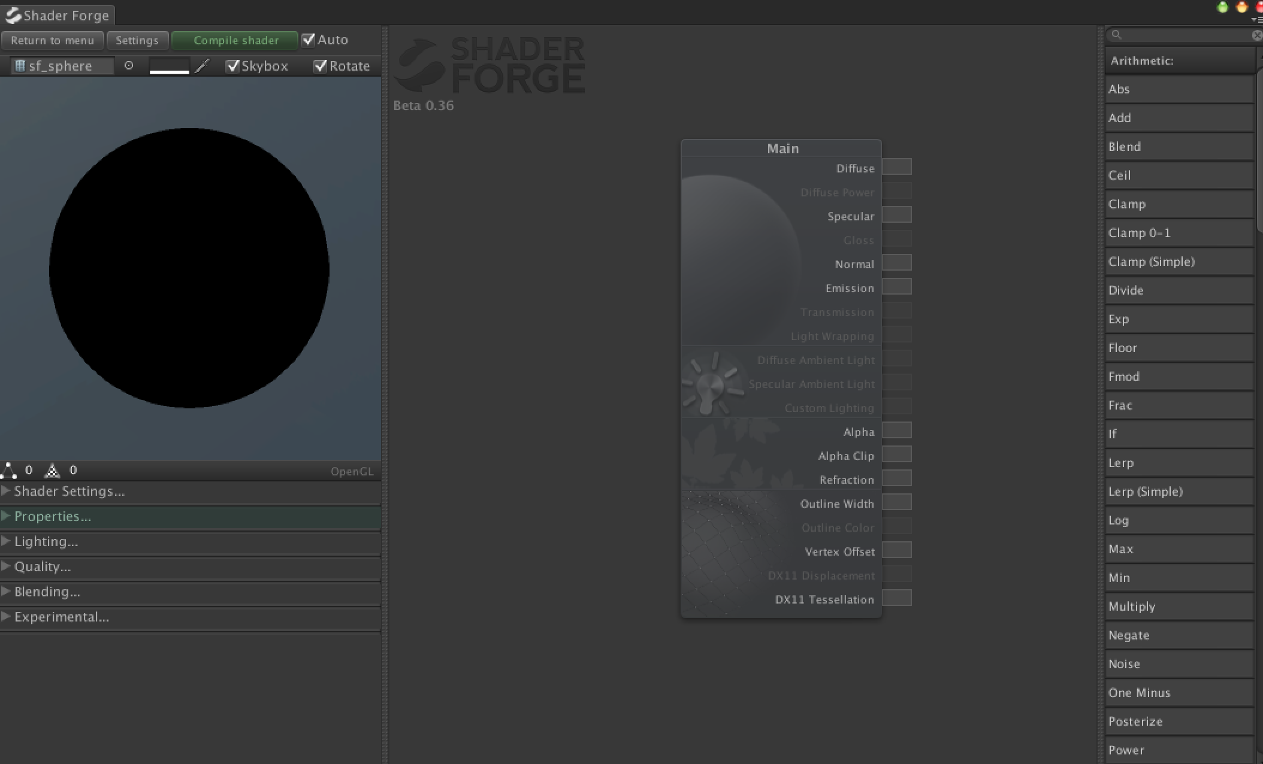Pick the Negate node
This screenshot has width=1263, height=764.
coord(1179,635)
